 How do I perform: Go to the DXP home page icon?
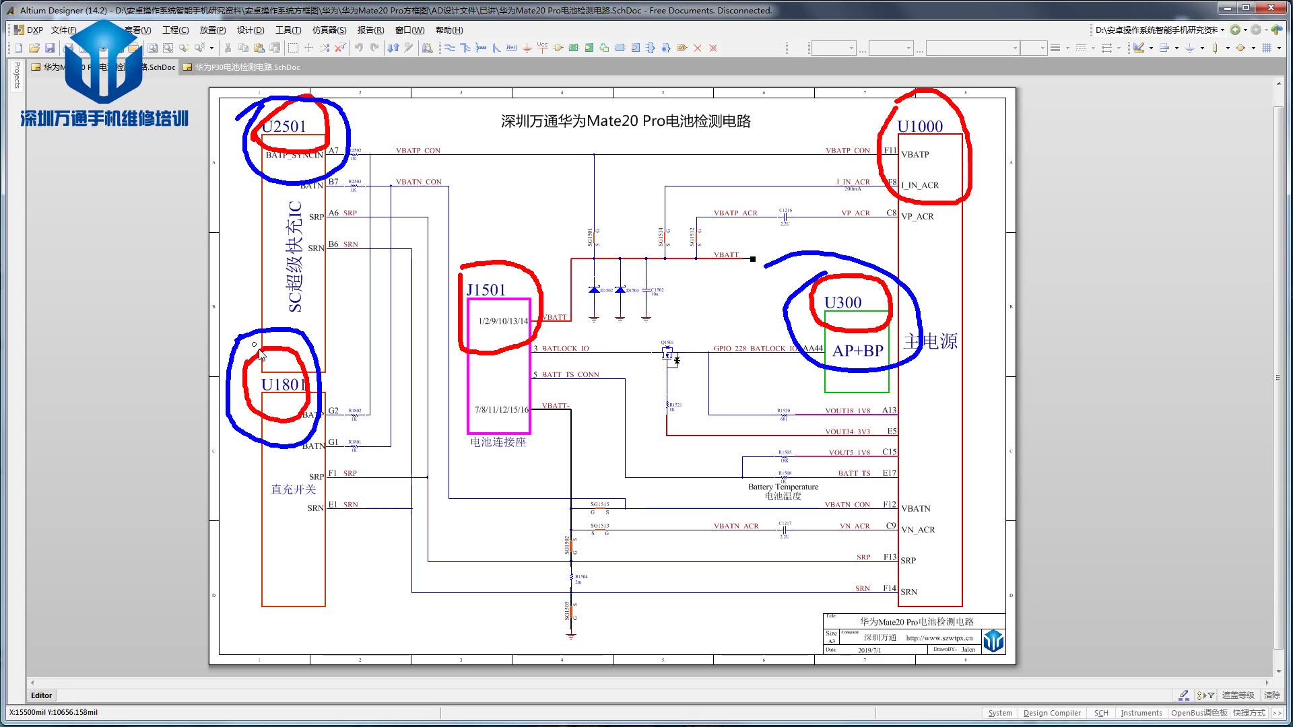(x=1277, y=30)
